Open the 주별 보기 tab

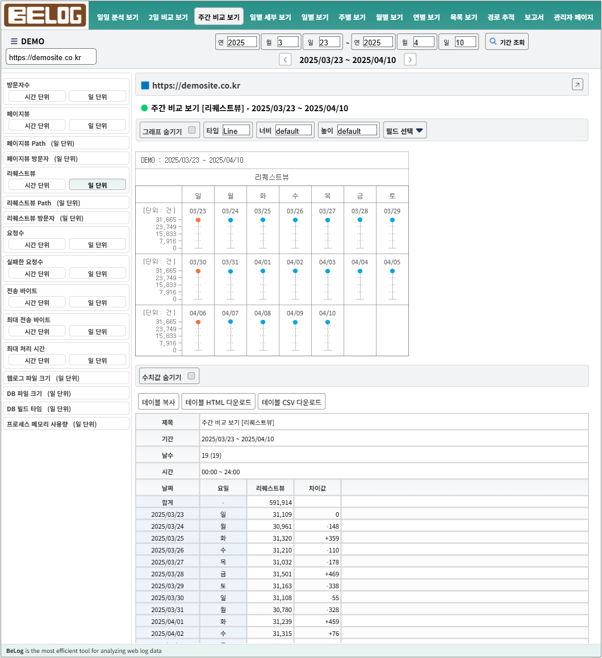coord(352,17)
